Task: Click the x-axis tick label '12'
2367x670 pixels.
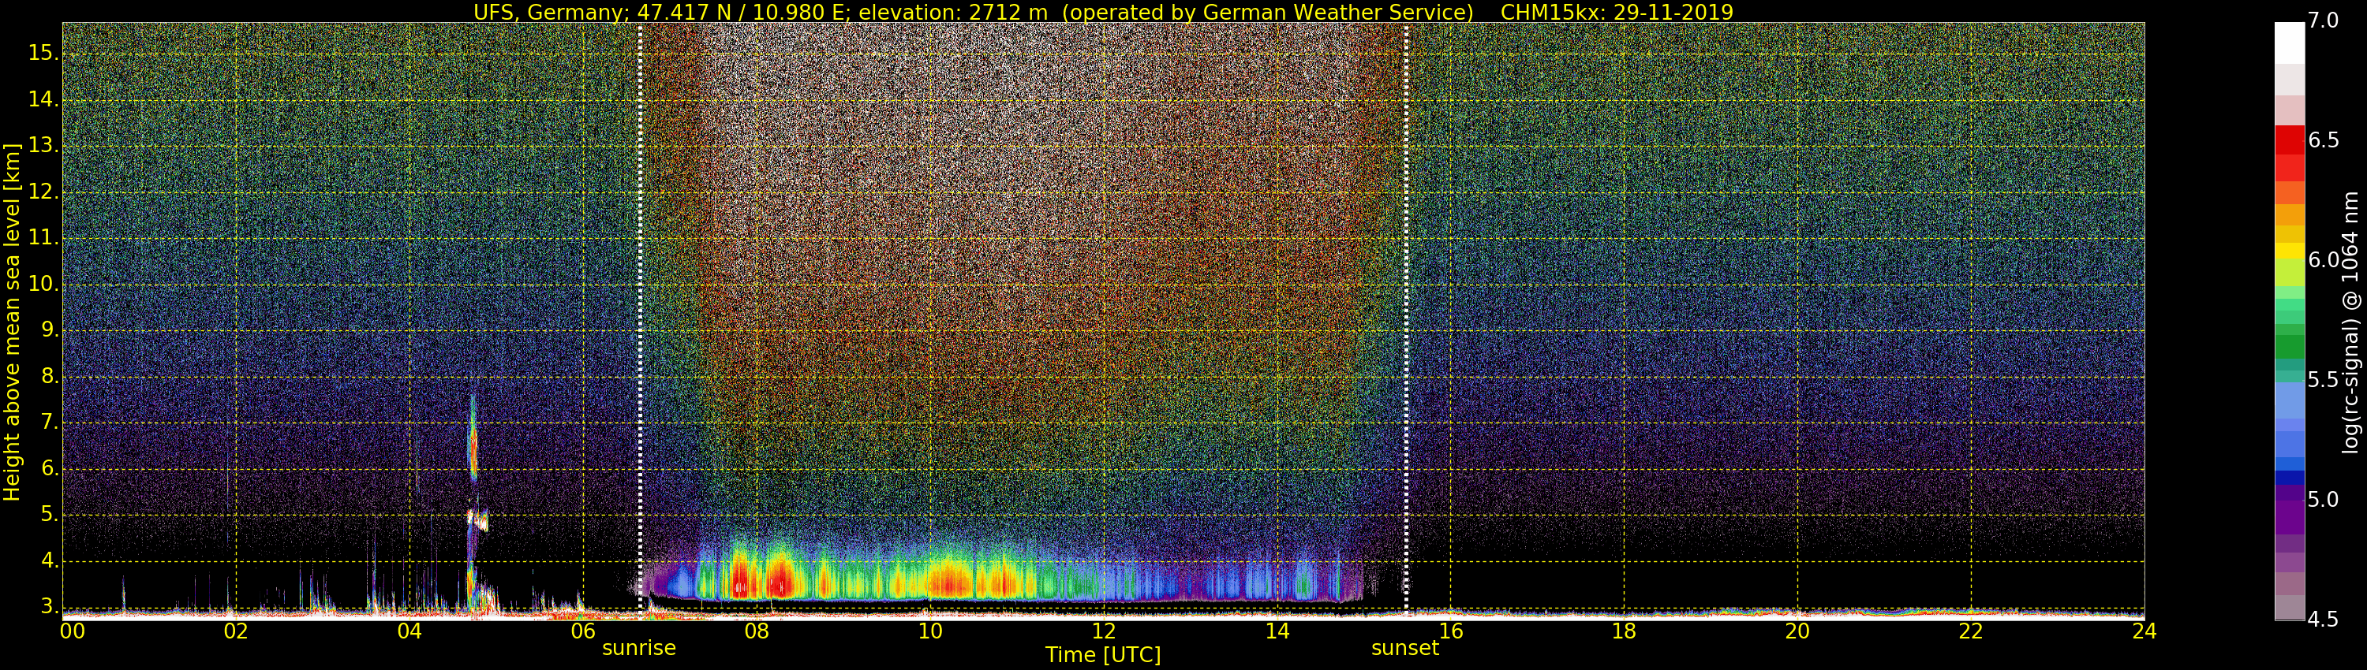Action: (1104, 631)
